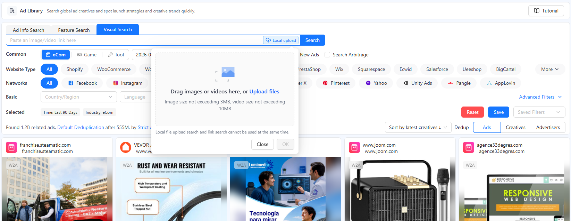The width and height of the screenshot is (571, 221).
Task: Open the Default Deduplication link
Action: (x=81, y=127)
